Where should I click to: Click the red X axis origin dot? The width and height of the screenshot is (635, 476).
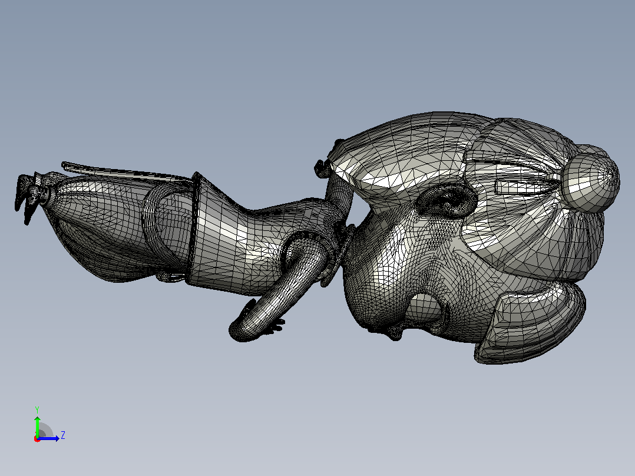coord(37,439)
